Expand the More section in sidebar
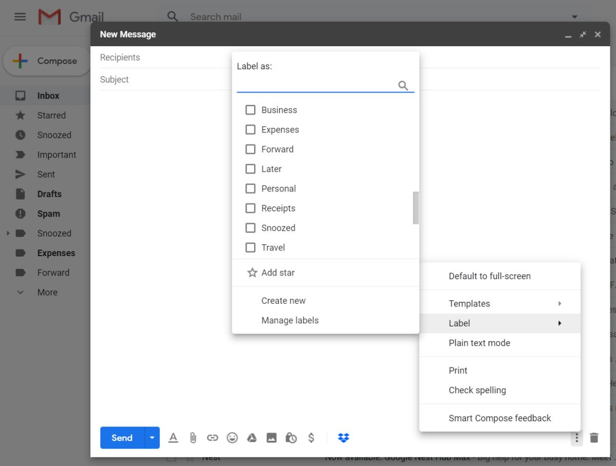The width and height of the screenshot is (616, 466). [x=47, y=292]
